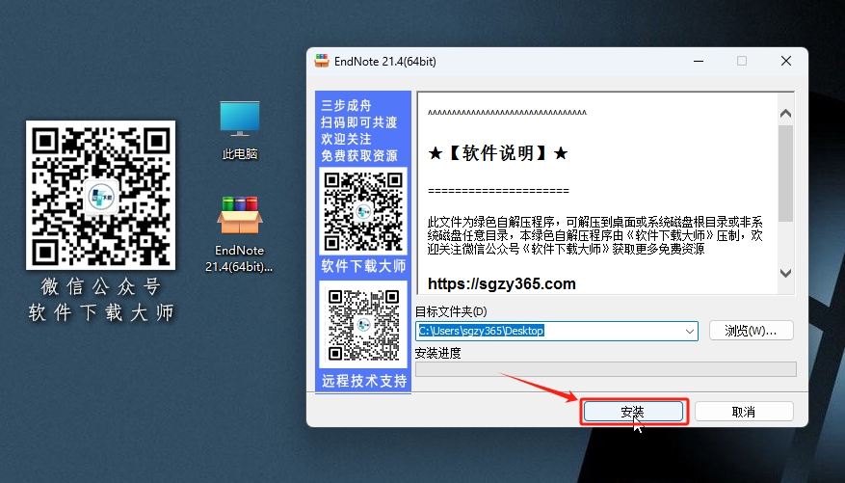The height and width of the screenshot is (483, 845).
Task: Click the 三步成舟 sidebar text
Action: 346,106
